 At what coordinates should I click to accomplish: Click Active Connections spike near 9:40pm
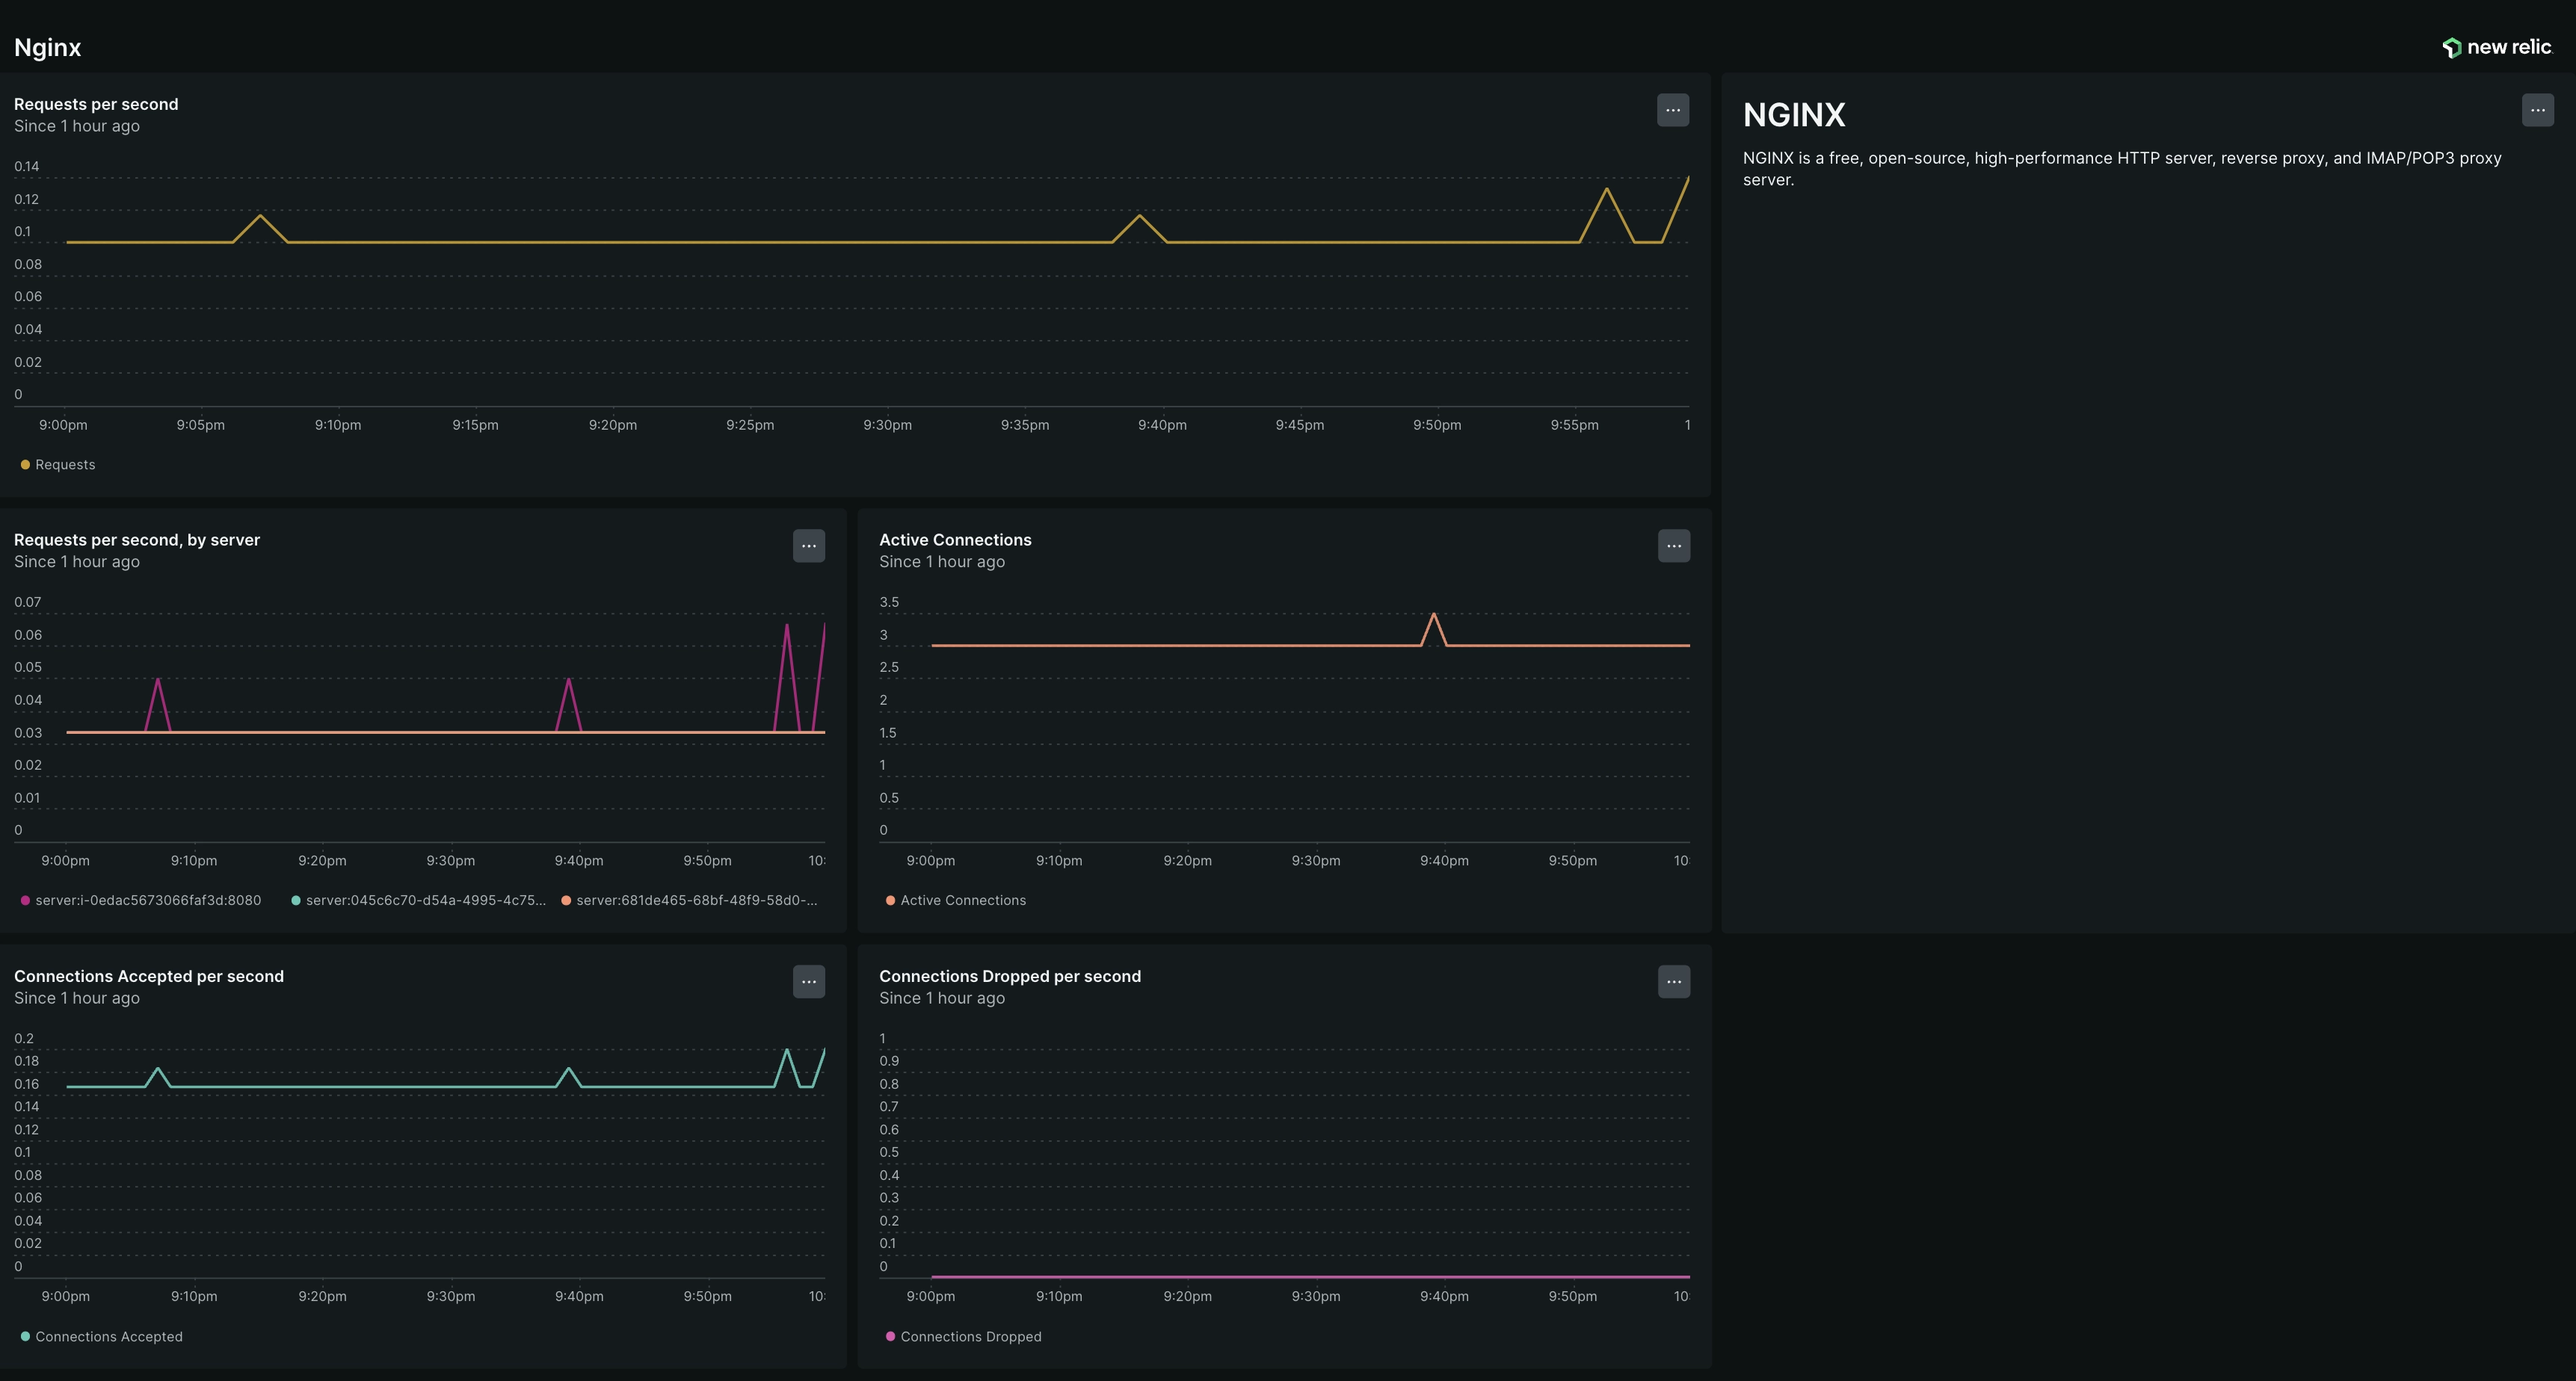[x=1434, y=615]
